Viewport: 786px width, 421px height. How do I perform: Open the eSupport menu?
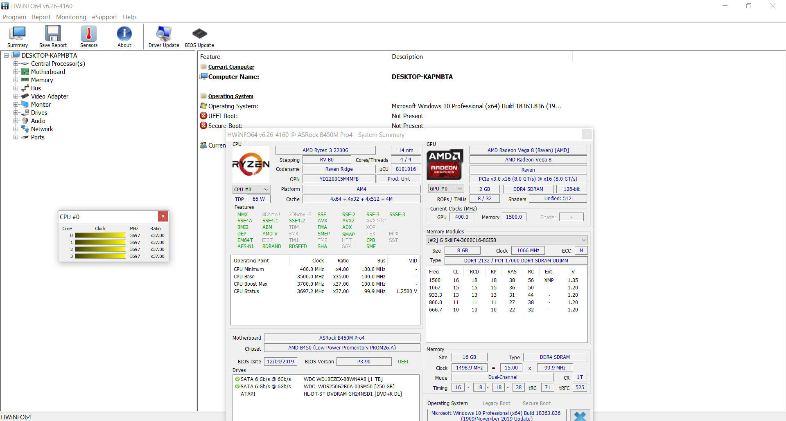(104, 17)
